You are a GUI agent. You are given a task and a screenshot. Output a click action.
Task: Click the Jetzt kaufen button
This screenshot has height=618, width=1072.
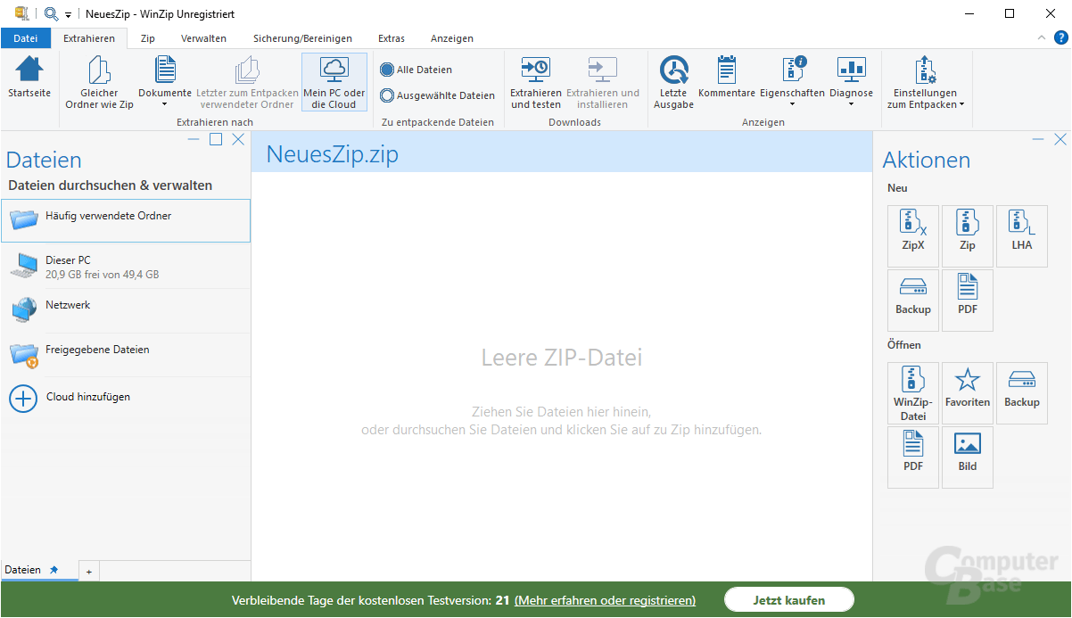tap(788, 599)
